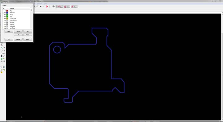This screenshot has height=122, width=223.
Task: Click the blue circle in the board outline
Action: 57,50
